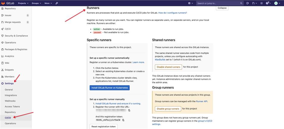The image size is (284, 129).
Task: Click the Shared runners heading
Action: tap(163, 40)
